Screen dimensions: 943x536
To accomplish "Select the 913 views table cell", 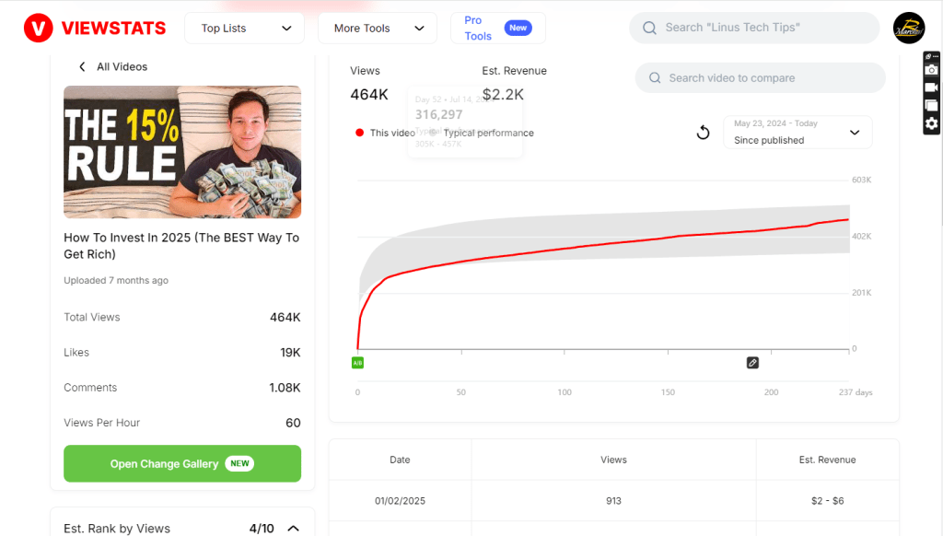I will [613, 500].
